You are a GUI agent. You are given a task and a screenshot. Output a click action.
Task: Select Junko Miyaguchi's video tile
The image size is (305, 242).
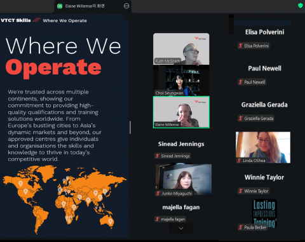click(184, 180)
